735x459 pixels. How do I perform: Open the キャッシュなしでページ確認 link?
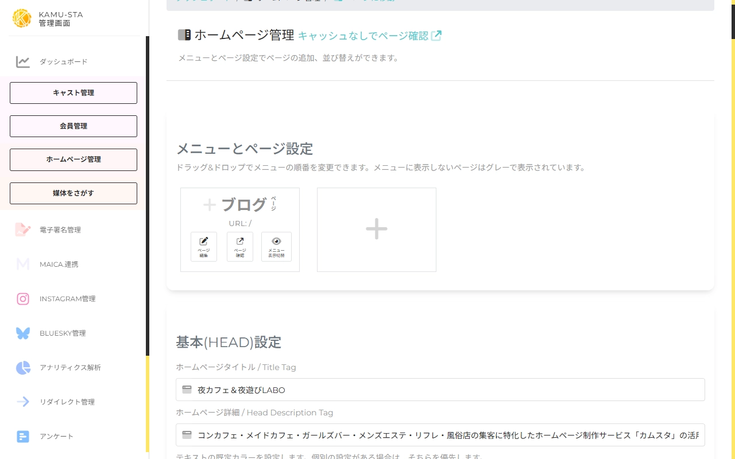363,36
